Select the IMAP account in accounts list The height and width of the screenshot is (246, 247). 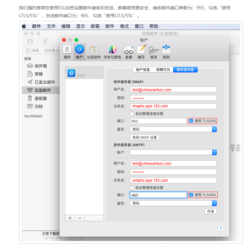[x=84, y=73]
